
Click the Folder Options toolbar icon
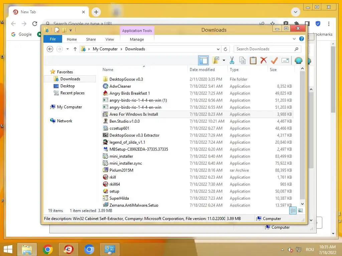pos(215,60)
